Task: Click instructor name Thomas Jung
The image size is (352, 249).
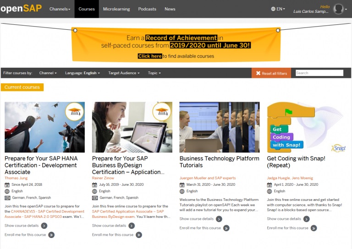Action: [16, 178]
